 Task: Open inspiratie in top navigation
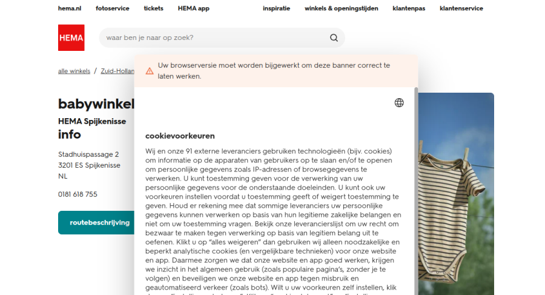276,8
